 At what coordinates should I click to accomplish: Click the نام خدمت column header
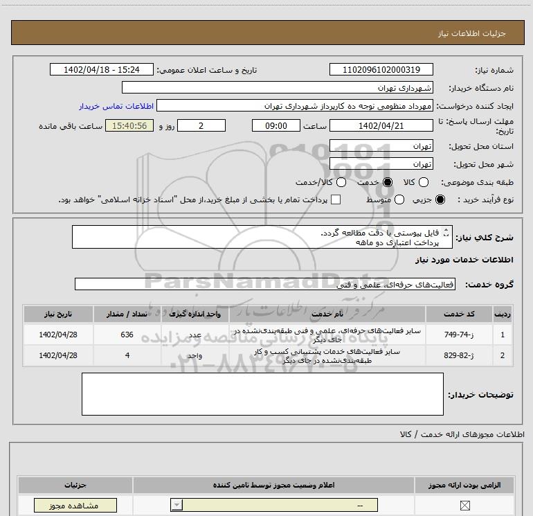[327, 314]
